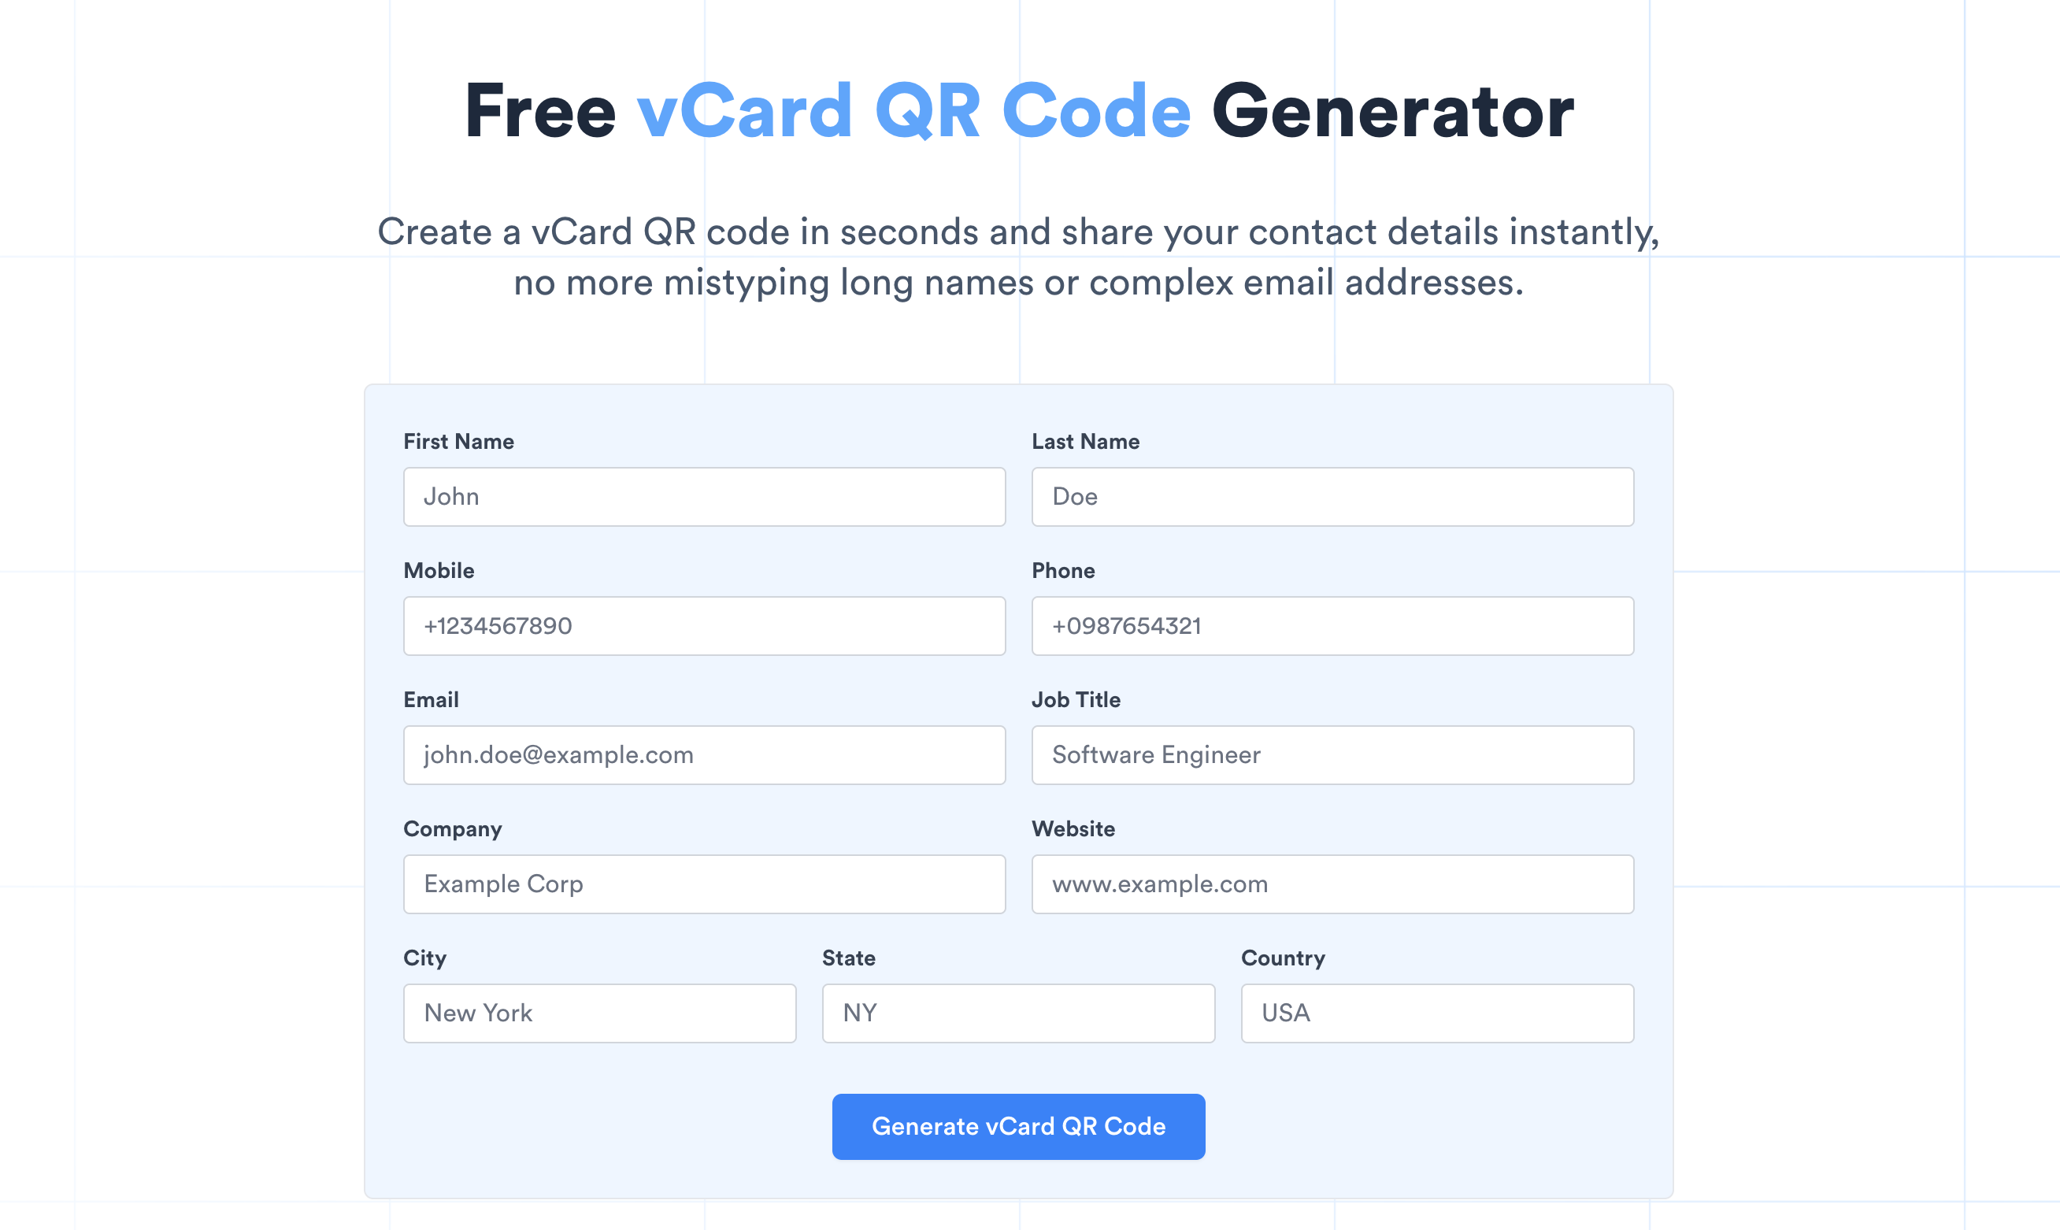The width and height of the screenshot is (2060, 1230).
Task: Click the First Name input field
Action: click(704, 496)
